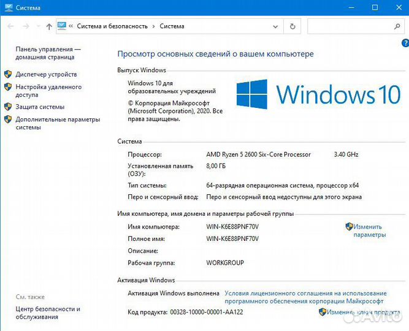Open Настройка удаленного доступа
The image size is (409, 331).
[x=48, y=91]
